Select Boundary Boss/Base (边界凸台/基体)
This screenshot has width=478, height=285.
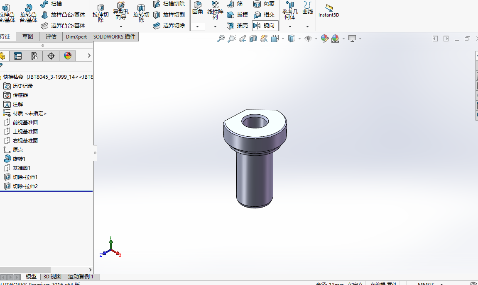[x=63, y=26]
